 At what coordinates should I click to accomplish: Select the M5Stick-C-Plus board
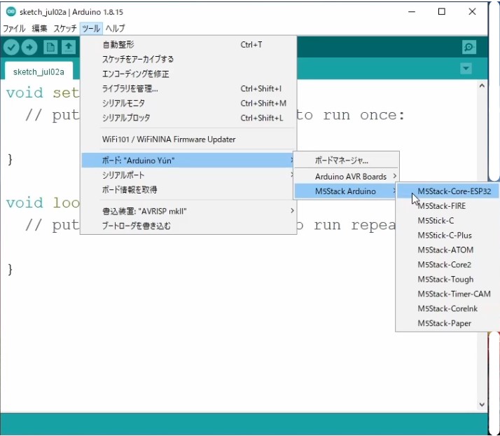447,236
